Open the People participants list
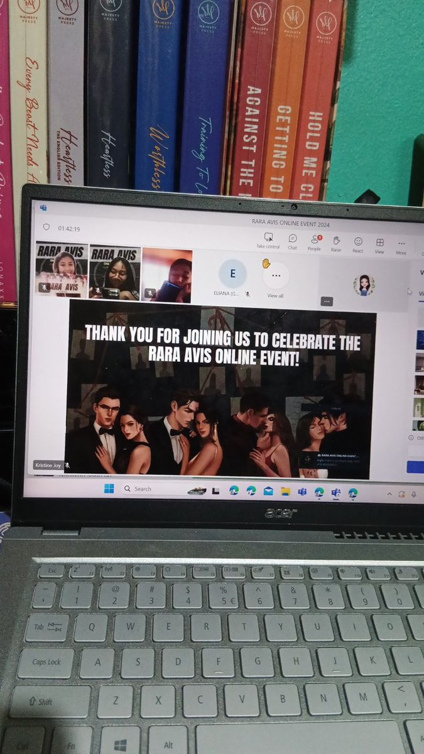424x754 pixels. coord(314,243)
